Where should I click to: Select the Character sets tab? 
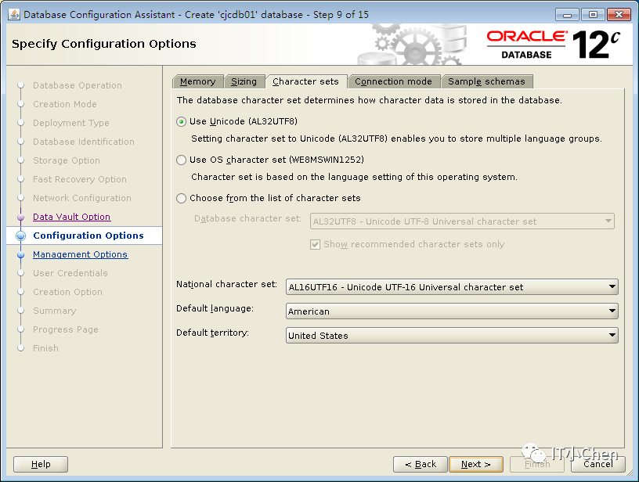[x=305, y=81]
